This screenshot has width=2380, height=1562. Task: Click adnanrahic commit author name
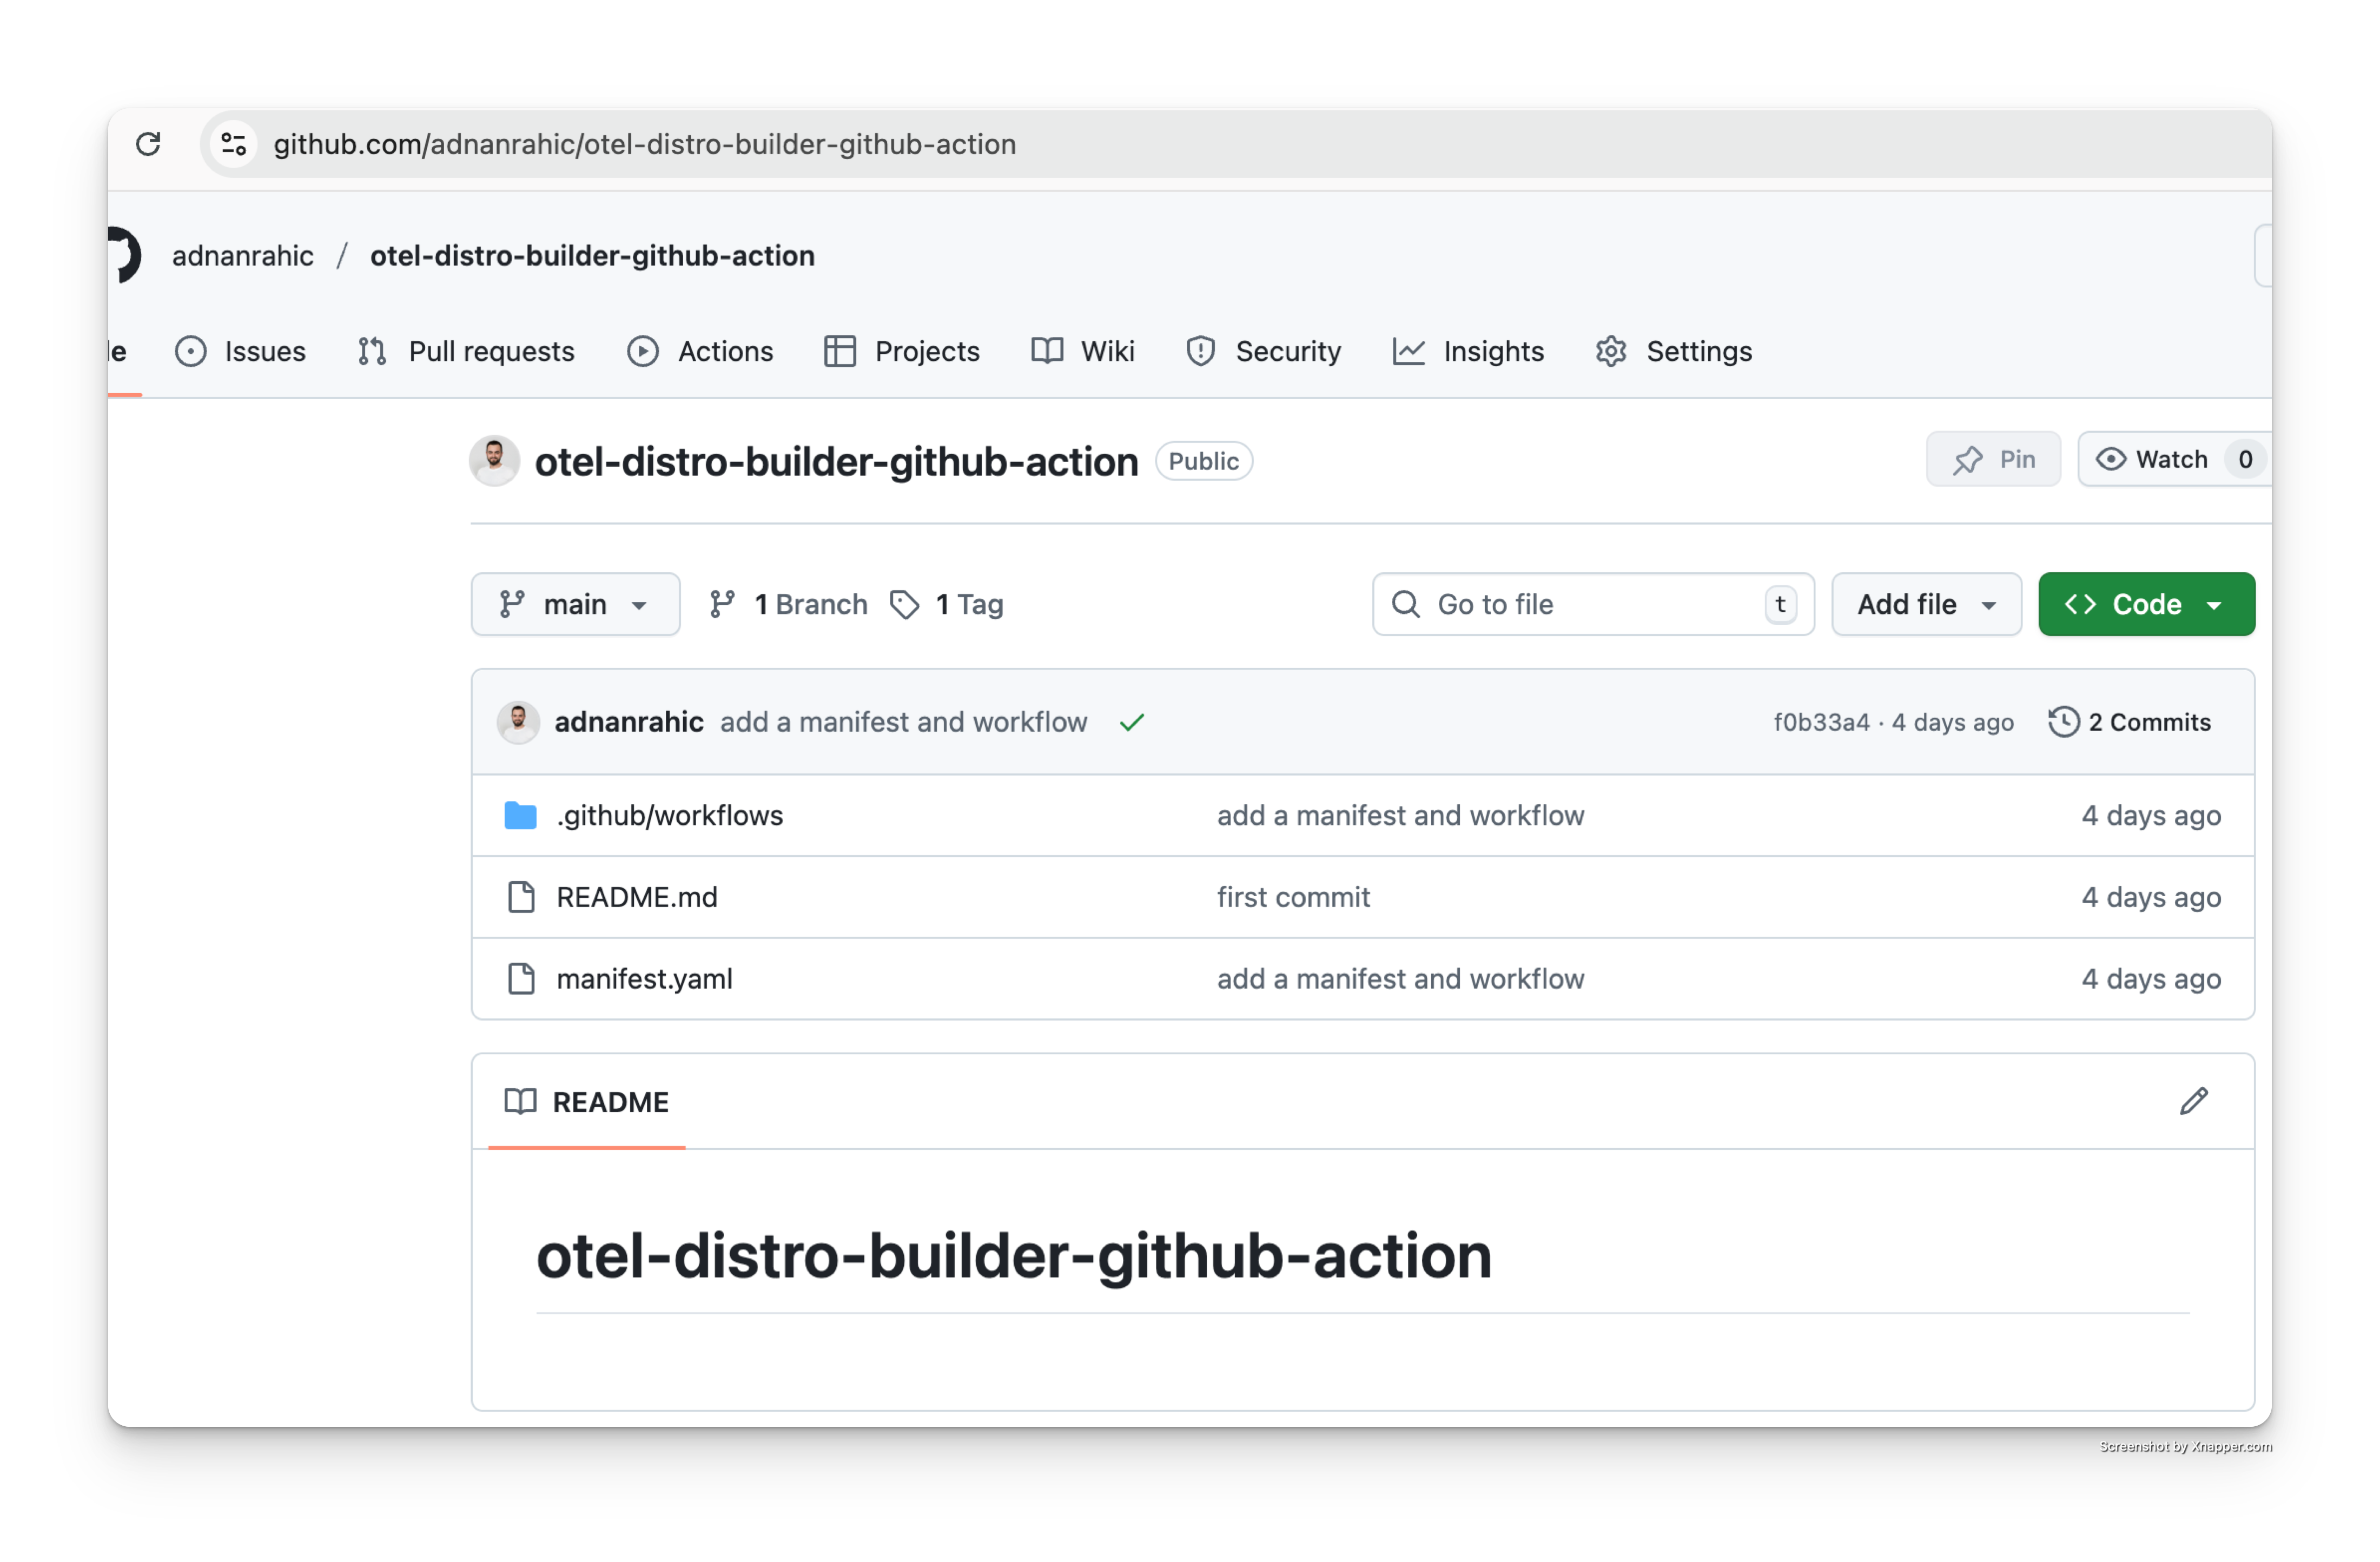tap(629, 722)
